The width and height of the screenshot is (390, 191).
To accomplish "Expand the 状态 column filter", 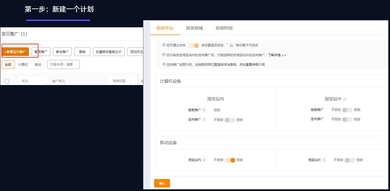I will coord(32,81).
